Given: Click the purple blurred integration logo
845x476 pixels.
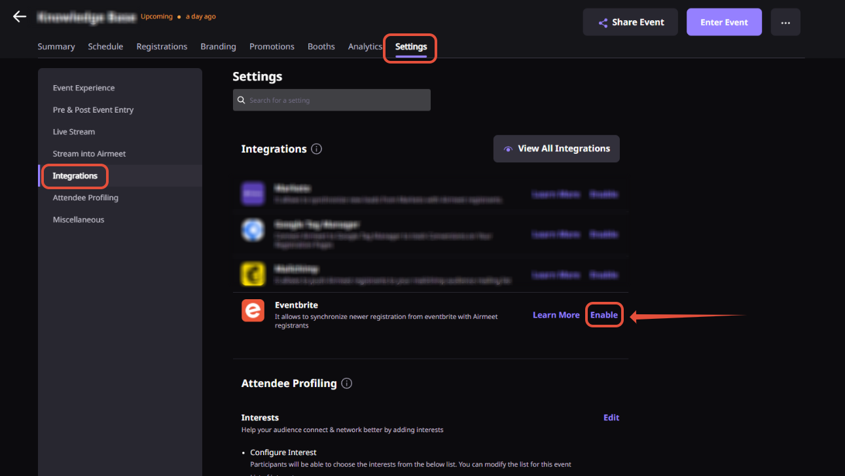Looking at the screenshot, I should coord(253,193).
